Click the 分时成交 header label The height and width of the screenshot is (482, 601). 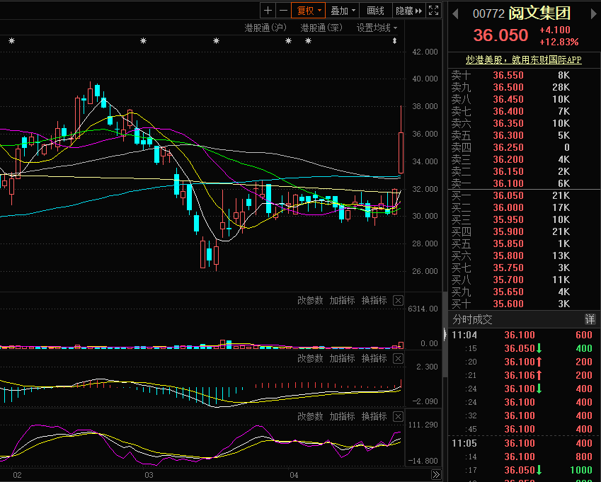click(472, 319)
